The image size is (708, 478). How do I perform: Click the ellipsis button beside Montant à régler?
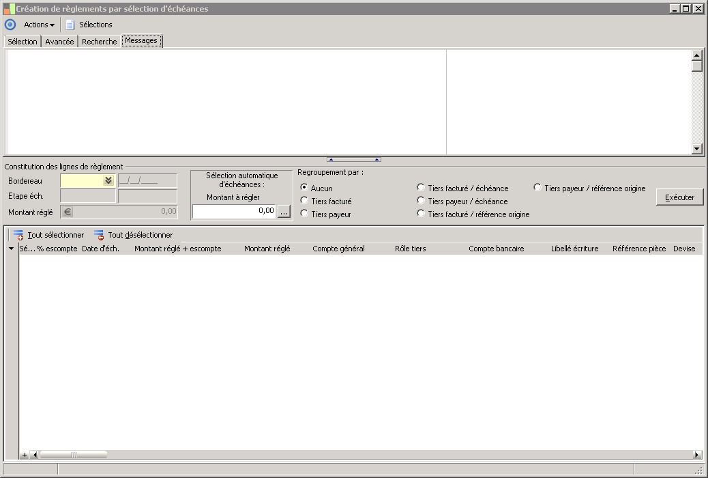coord(284,212)
